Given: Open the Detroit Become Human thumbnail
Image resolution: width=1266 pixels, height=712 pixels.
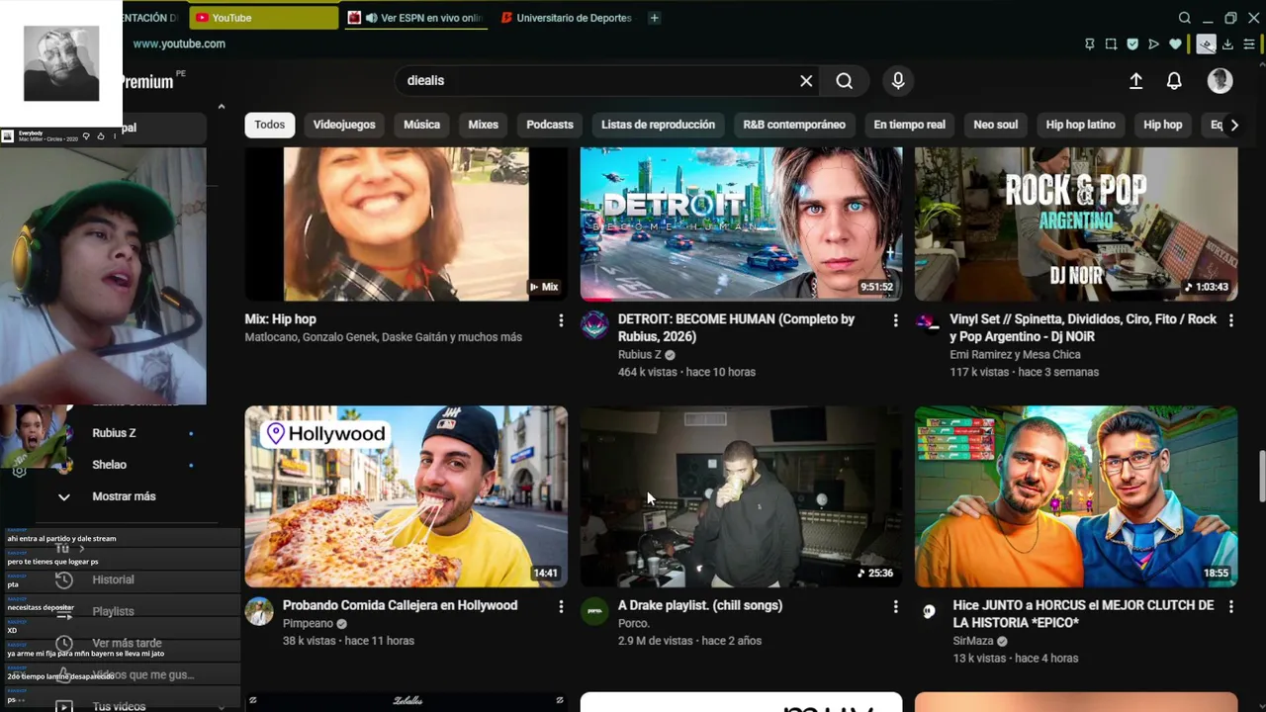Looking at the screenshot, I should tap(741, 224).
